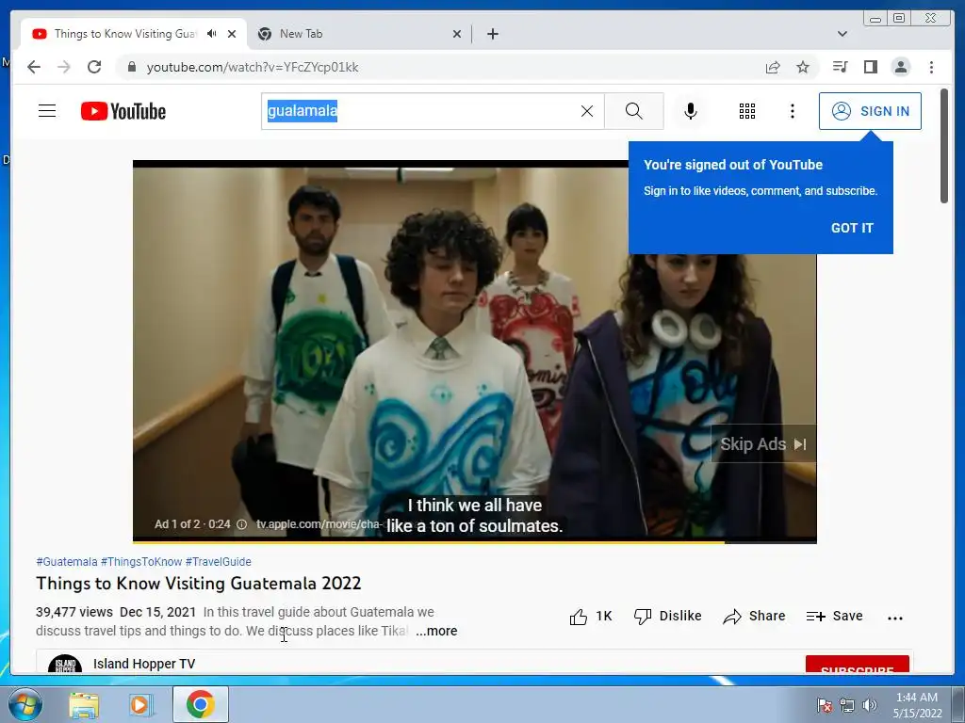Click the SIGN IN button

click(870, 111)
